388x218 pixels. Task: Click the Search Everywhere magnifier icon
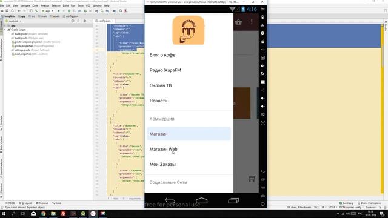tap(121, 11)
